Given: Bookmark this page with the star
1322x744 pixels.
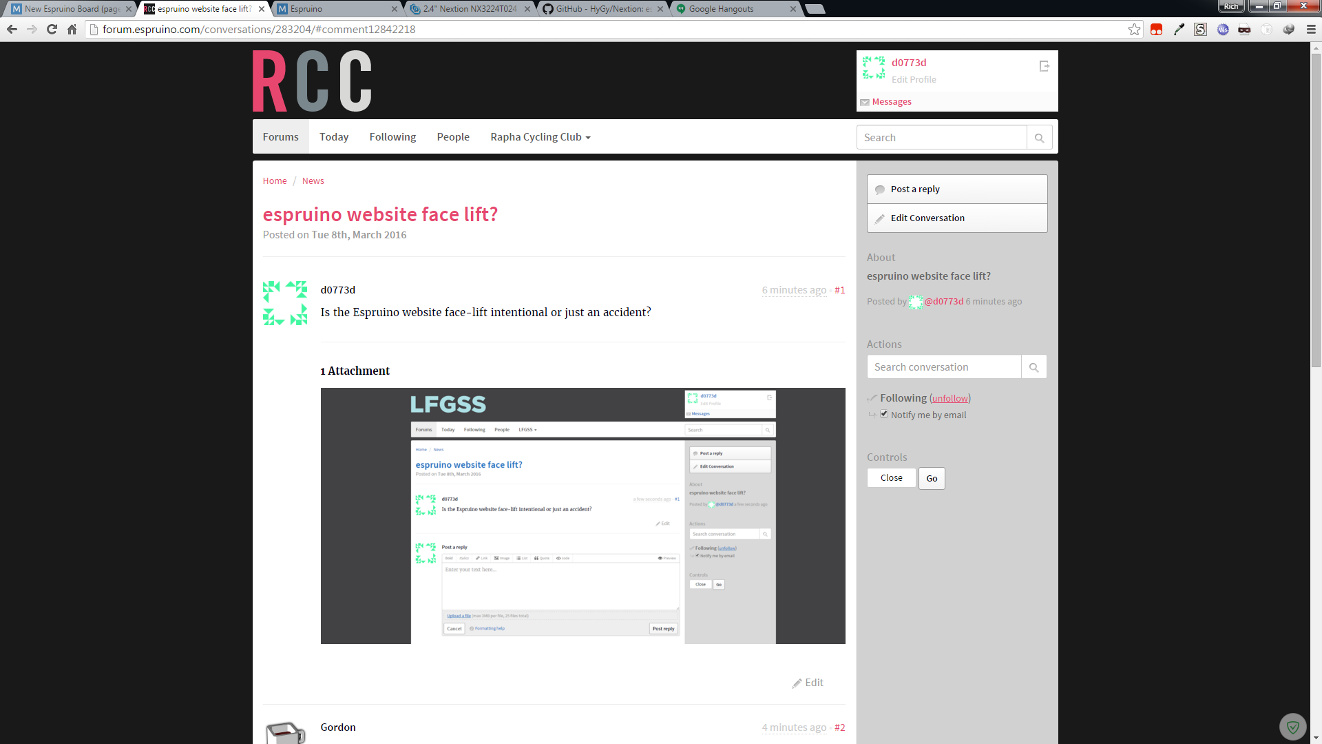Looking at the screenshot, I should [x=1134, y=29].
